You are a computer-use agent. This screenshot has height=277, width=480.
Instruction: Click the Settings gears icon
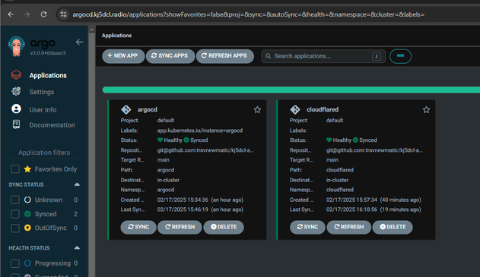(x=16, y=91)
